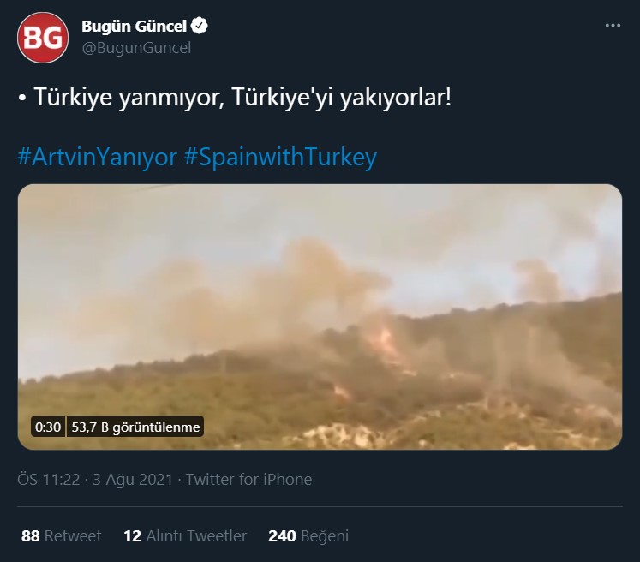View the 12 Alıntı Tweetler list
The height and width of the screenshot is (562, 640).
point(185,536)
